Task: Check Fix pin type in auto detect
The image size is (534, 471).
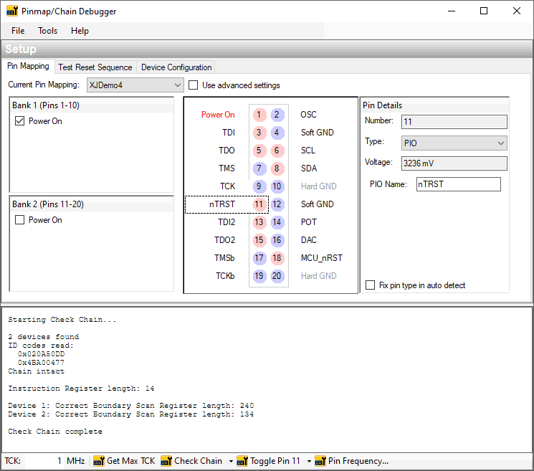Action: [x=371, y=285]
